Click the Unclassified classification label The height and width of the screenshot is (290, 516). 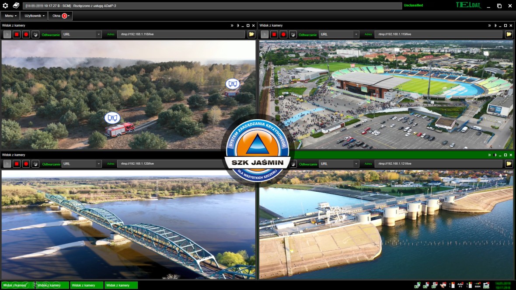413,6
